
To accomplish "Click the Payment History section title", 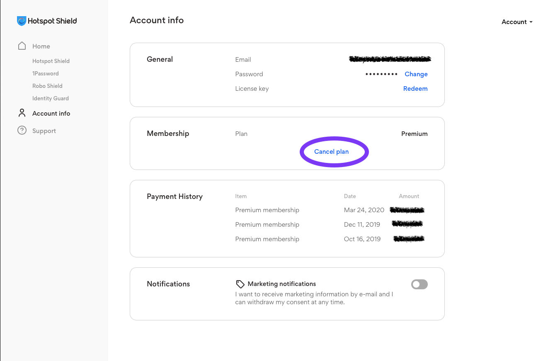I will 175,196.
